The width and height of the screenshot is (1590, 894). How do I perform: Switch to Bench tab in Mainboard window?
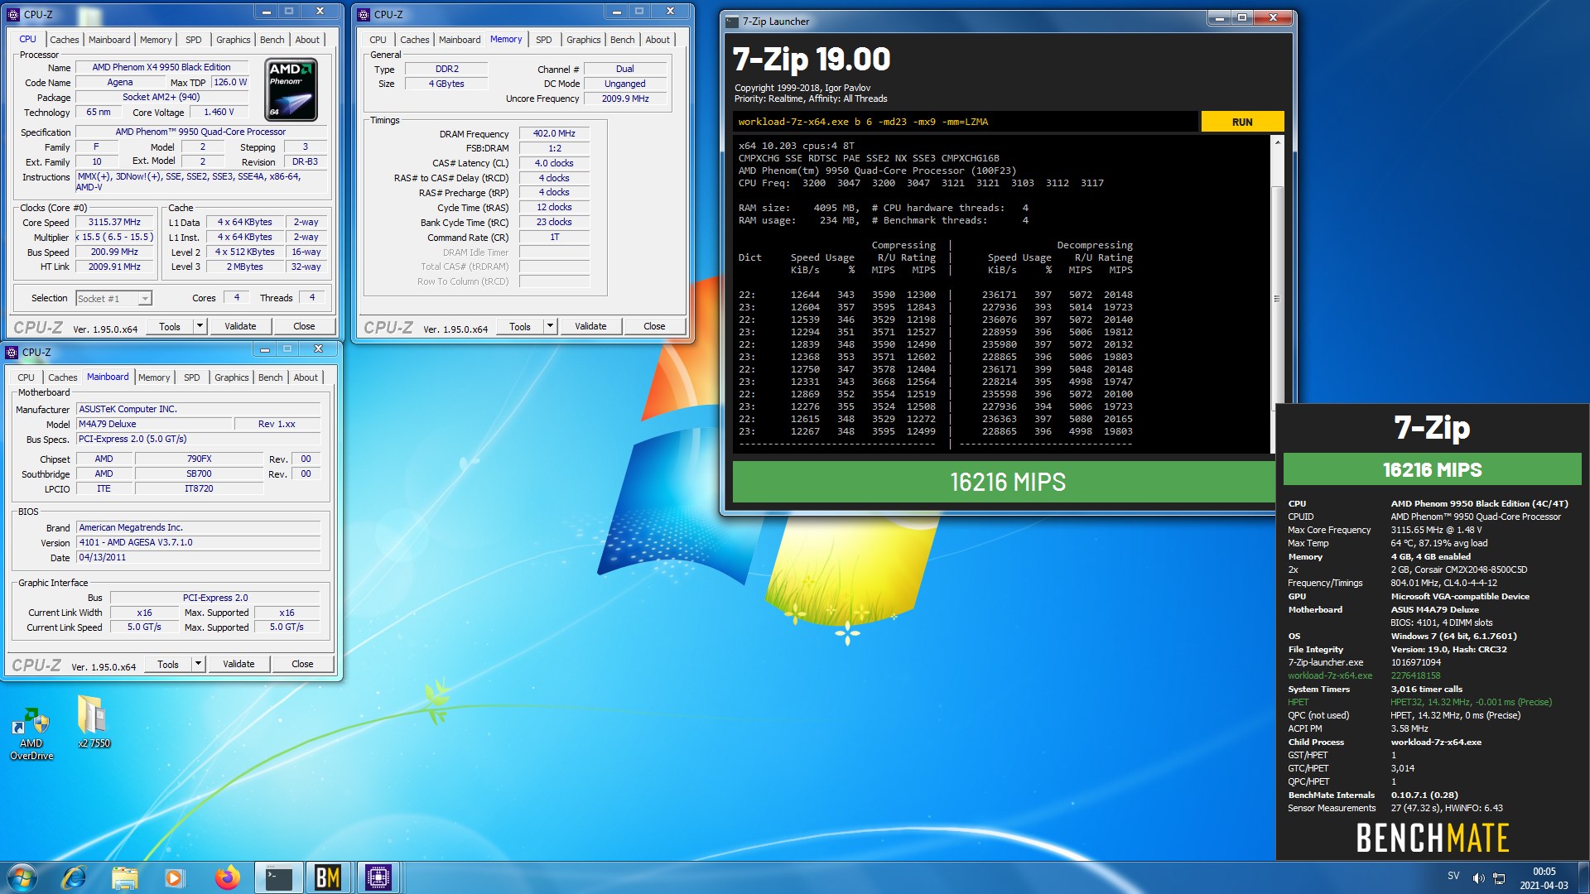270,377
